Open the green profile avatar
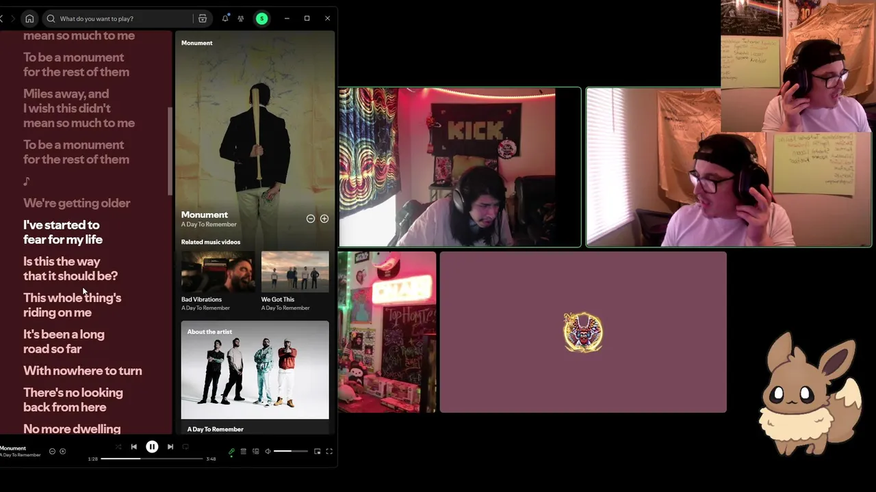 pos(261,18)
